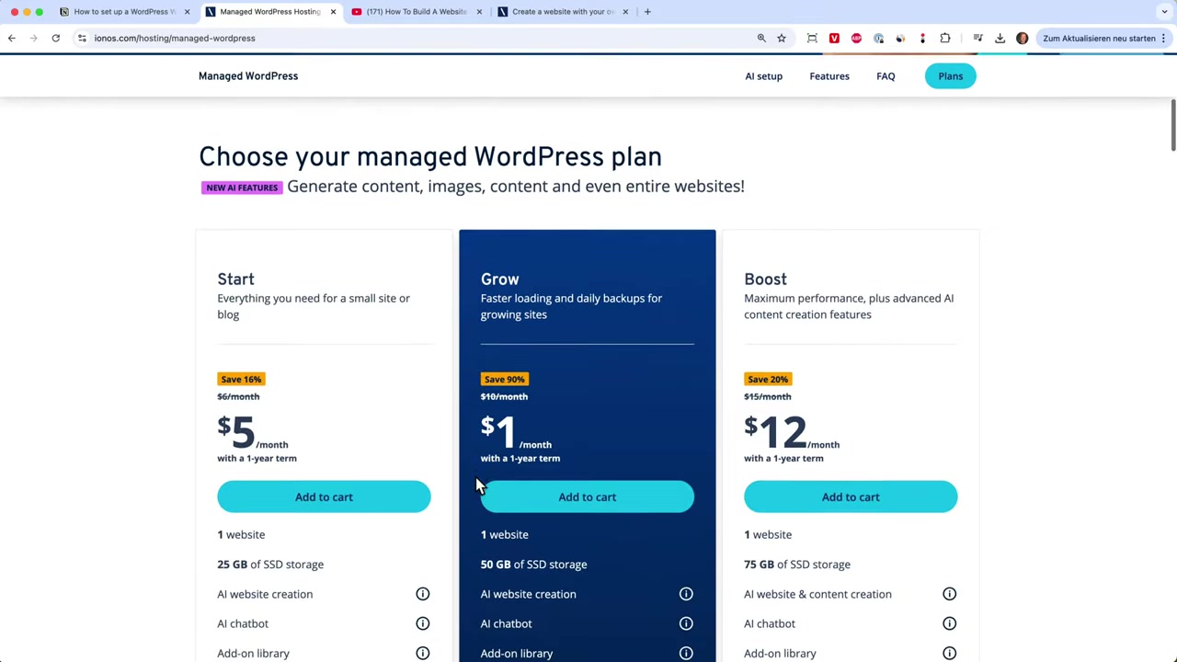
Task: Click the Boost plan heading
Action: coord(765,280)
